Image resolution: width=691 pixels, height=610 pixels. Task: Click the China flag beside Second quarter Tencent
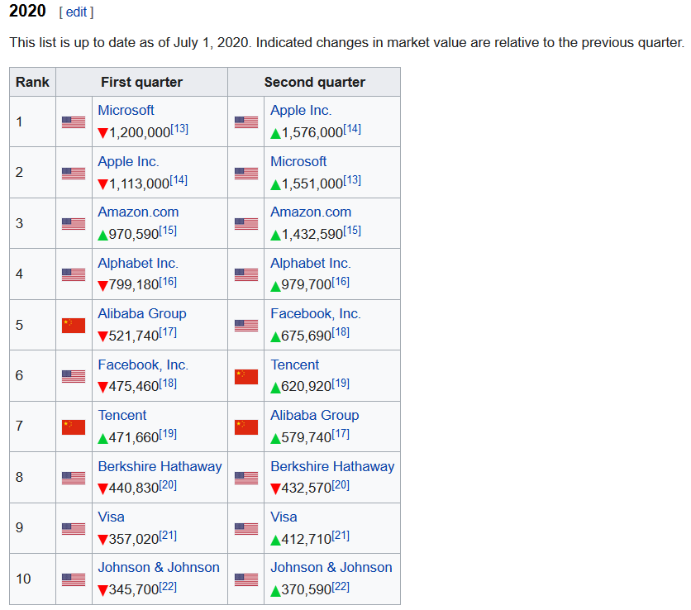click(x=246, y=376)
